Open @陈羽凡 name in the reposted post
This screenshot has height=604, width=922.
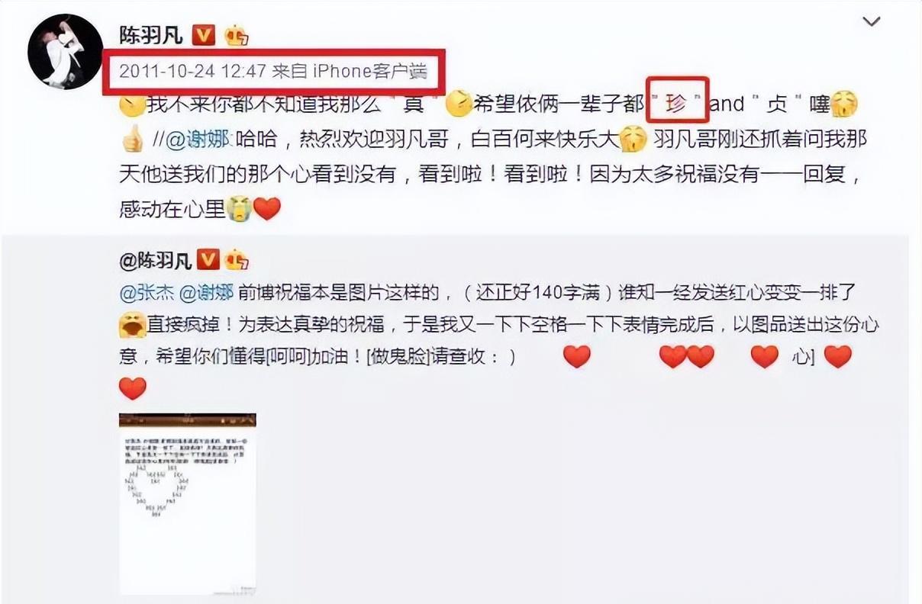pos(156,260)
